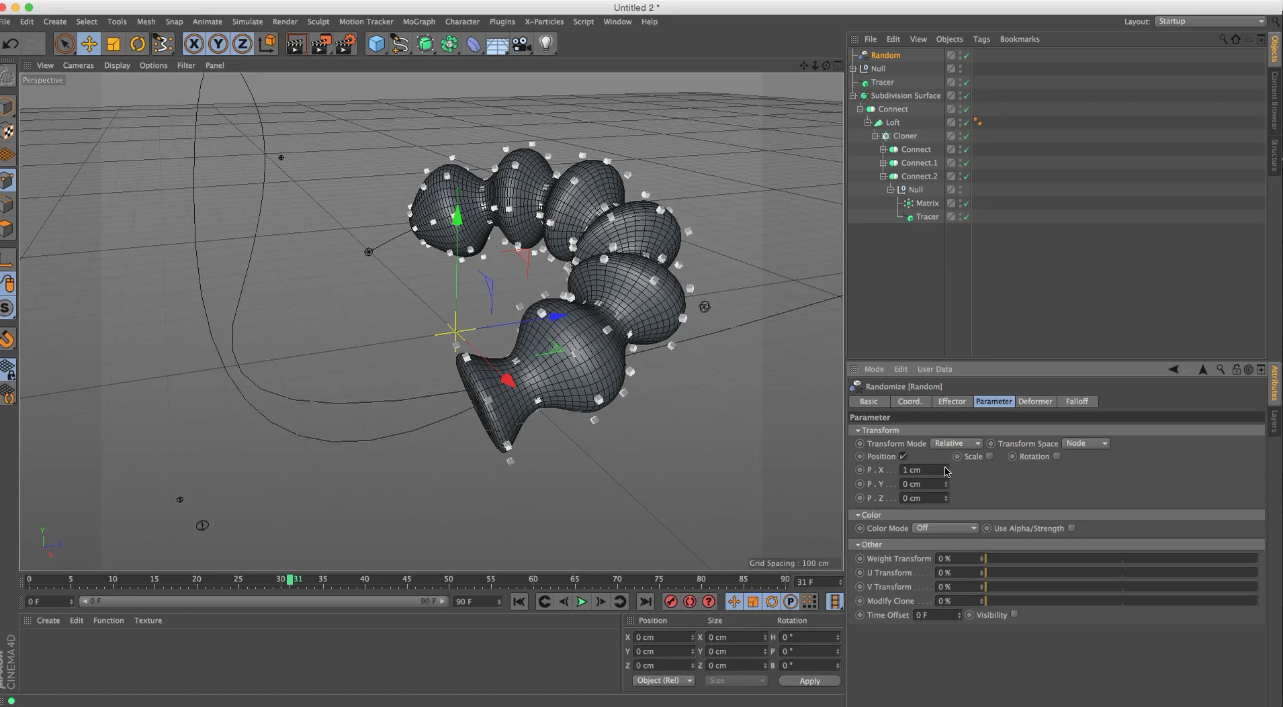The width and height of the screenshot is (1283, 707).
Task: Open the MoGraph menu
Action: click(x=418, y=21)
